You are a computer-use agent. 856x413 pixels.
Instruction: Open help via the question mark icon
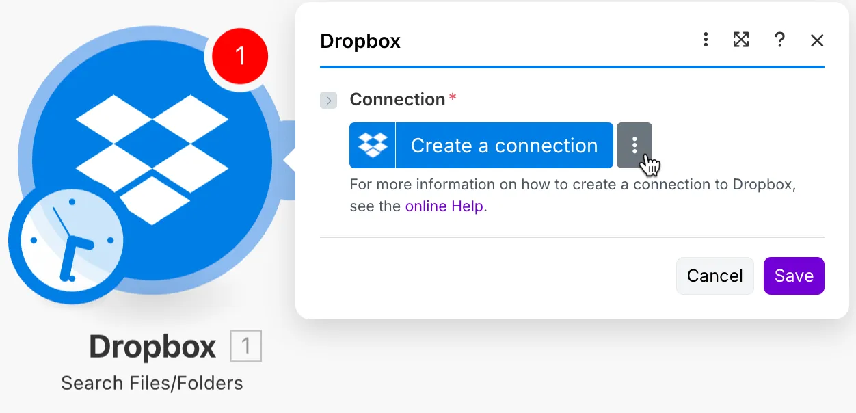click(x=779, y=40)
